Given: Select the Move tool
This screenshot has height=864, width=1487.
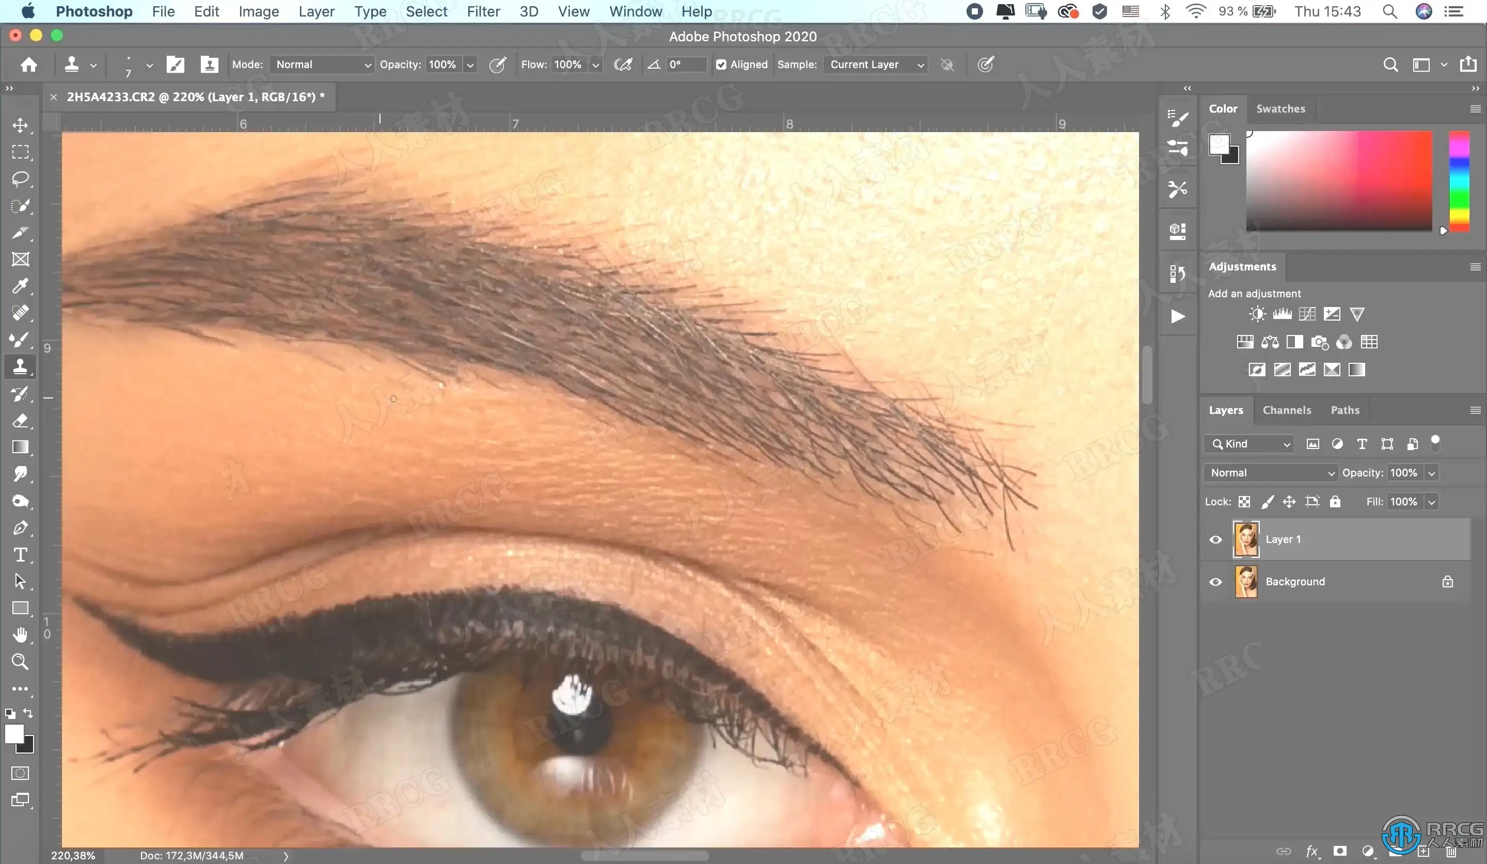Looking at the screenshot, I should point(20,125).
